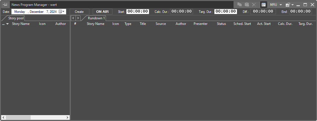This screenshot has width=317, height=121.
Task: Select the Rundown 1 tab
Action: (96, 18)
